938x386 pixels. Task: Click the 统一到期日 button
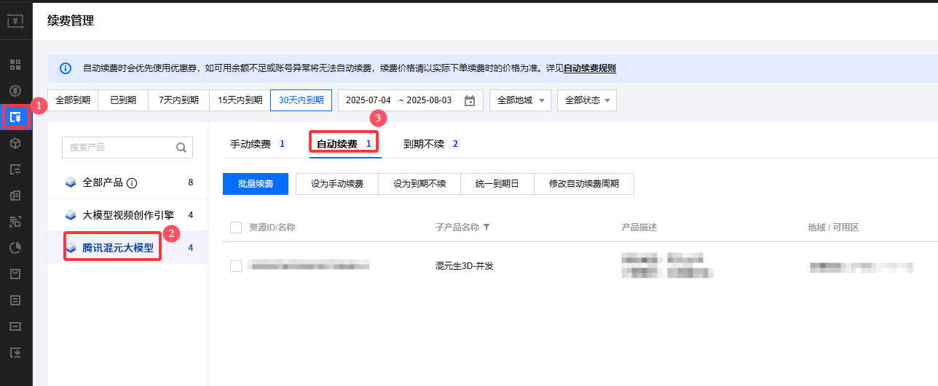497,184
